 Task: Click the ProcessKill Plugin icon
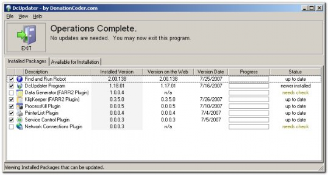point(19,106)
